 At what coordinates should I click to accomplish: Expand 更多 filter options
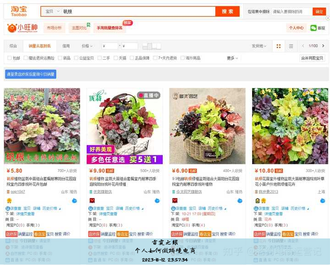(232, 58)
